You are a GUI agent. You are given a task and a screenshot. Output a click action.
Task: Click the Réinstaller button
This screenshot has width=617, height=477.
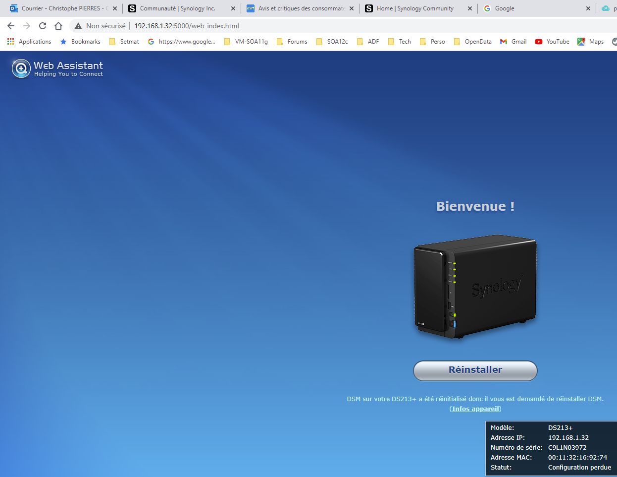click(x=475, y=370)
